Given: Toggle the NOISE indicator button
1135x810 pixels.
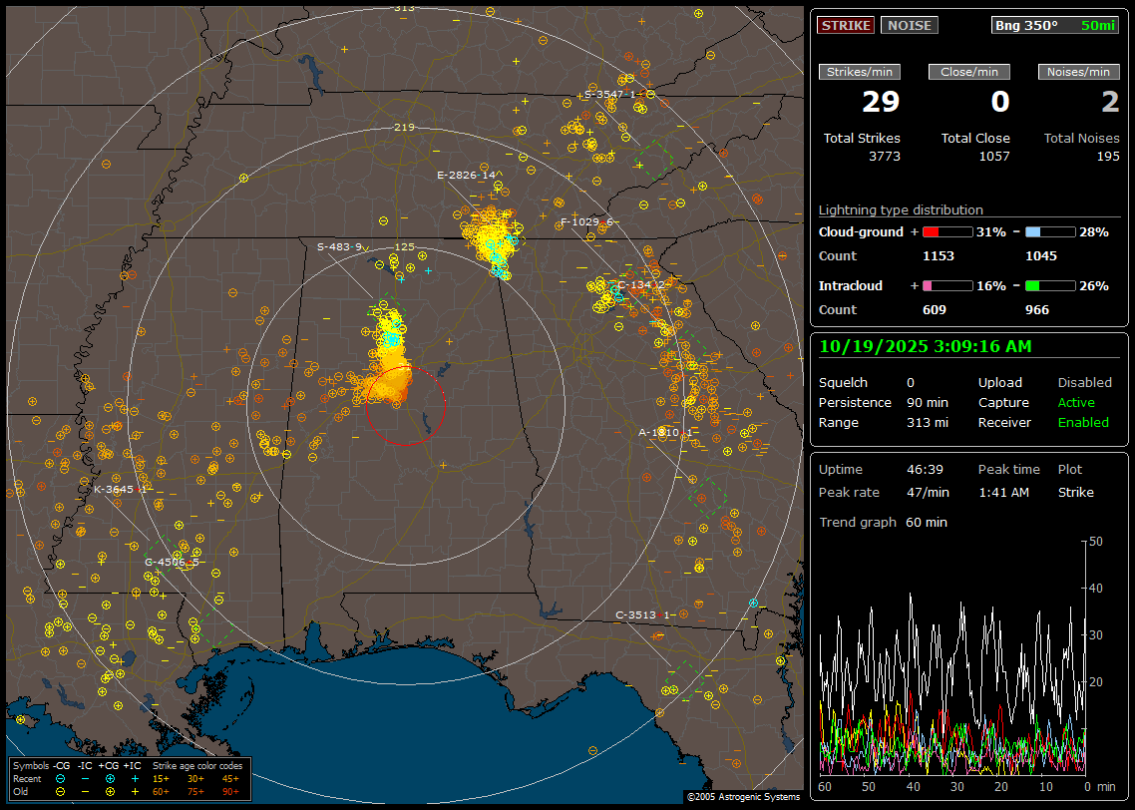Looking at the screenshot, I should point(909,25).
